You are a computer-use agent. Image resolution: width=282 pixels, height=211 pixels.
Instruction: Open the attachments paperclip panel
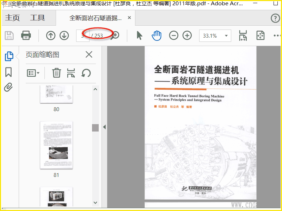coord(8,87)
